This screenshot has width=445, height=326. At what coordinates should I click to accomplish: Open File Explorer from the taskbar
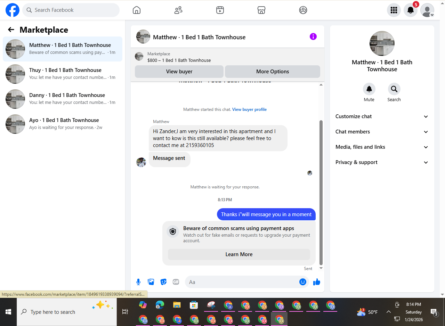pyautogui.click(x=177, y=305)
